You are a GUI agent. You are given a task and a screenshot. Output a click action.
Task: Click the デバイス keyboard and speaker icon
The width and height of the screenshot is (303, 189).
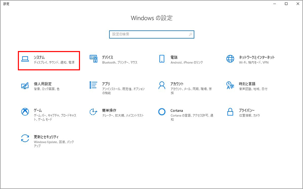(x=94, y=59)
